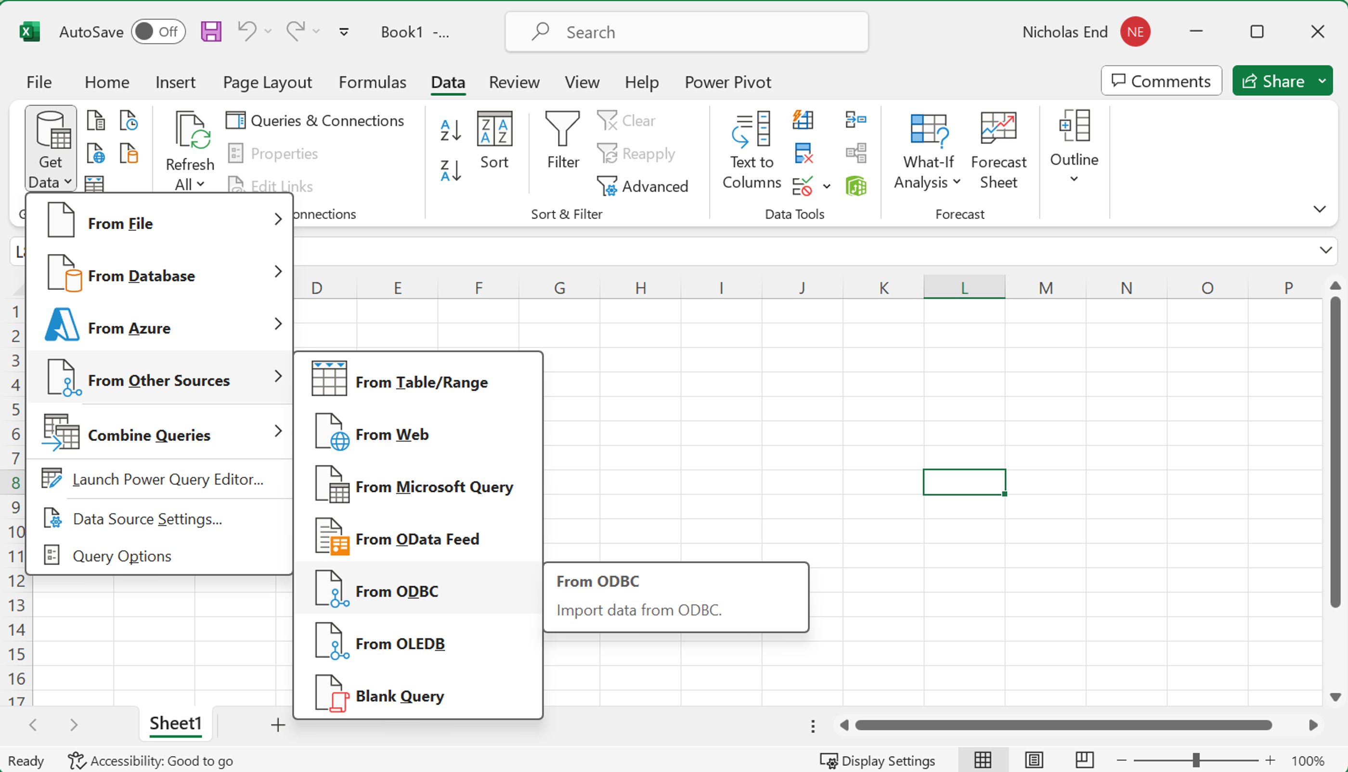The width and height of the screenshot is (1348, 772).
Task: Switch to Normal view icon
Action: click(x=983, y=760)
